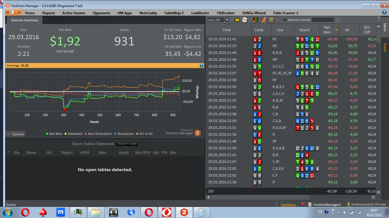389x218 pixels.
Task: Open the red circular-arrow app on taskbar
Action: point(167,212)
